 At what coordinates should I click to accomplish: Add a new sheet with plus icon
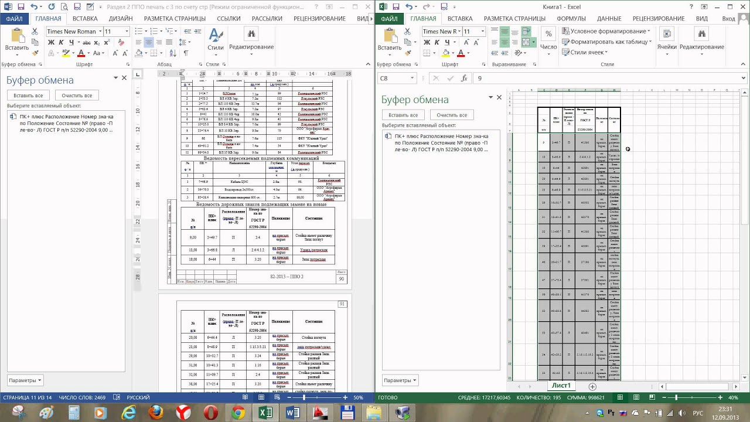(592, 386)
